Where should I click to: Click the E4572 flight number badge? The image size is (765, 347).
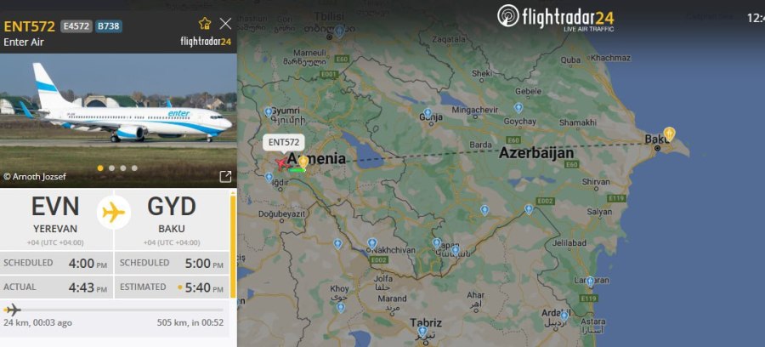pos(76,26)
